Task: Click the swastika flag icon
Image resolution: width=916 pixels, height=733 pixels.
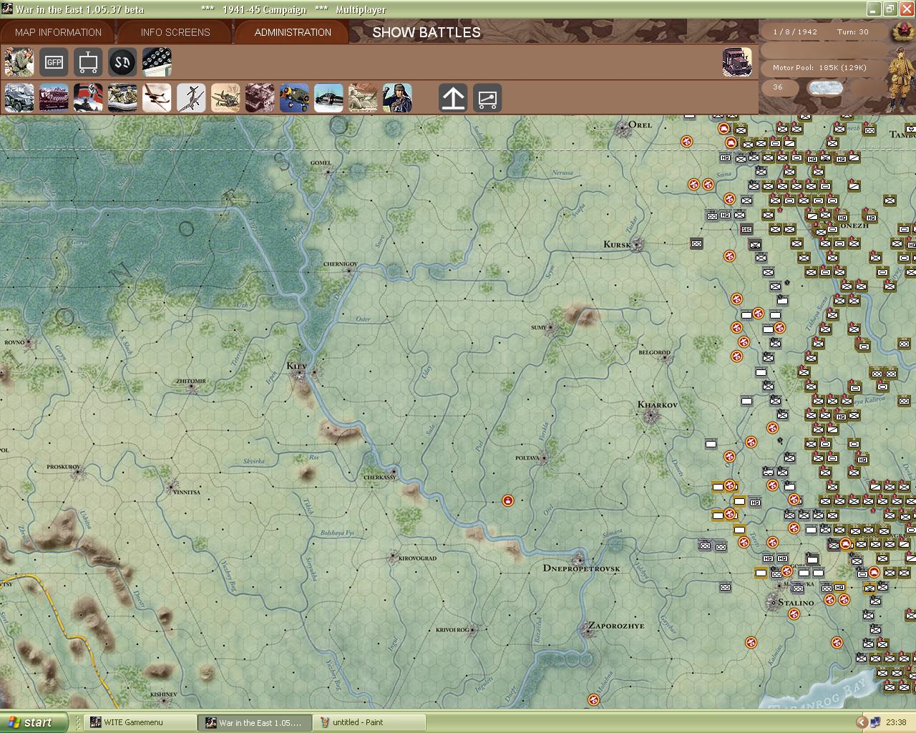Action: [x=88, y=98]
